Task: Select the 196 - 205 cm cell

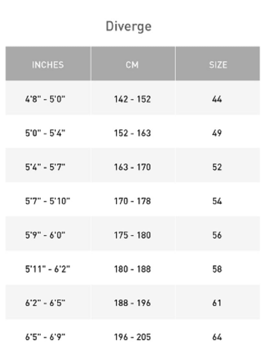Action: [x=132, y=337]
